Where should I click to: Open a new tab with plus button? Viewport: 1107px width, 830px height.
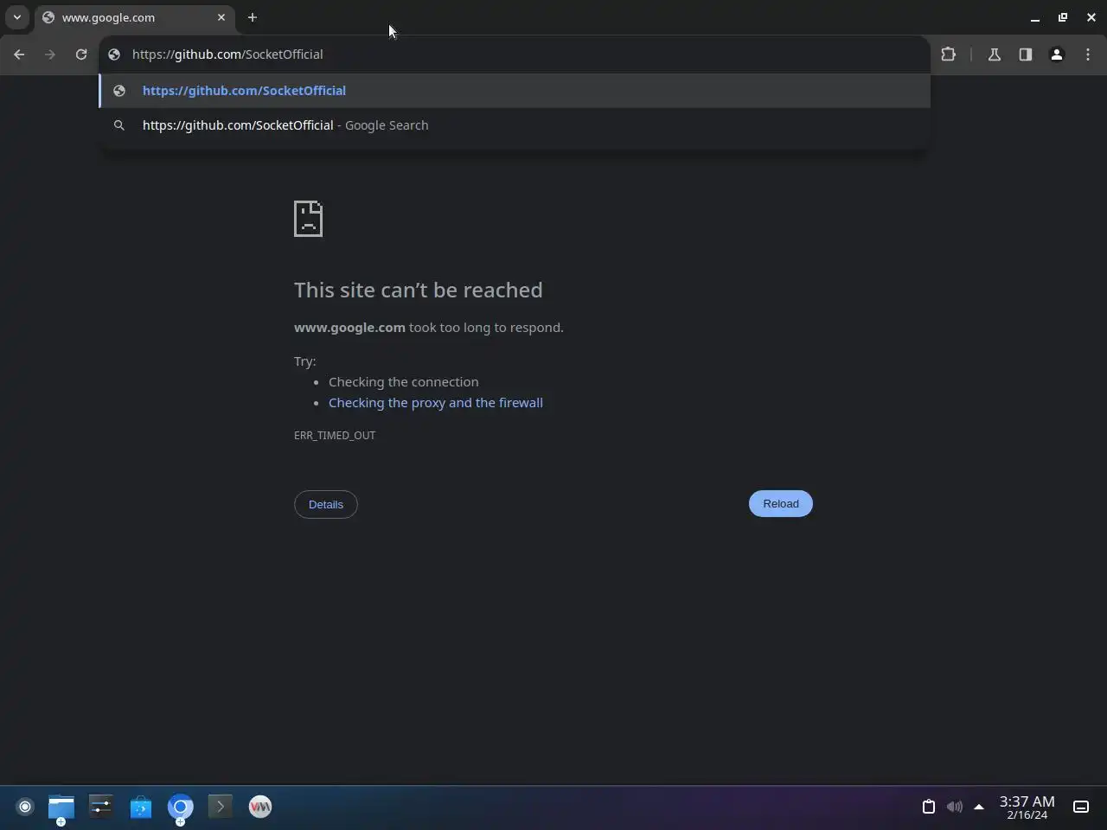pyautogui.click(x=253, y=17)
